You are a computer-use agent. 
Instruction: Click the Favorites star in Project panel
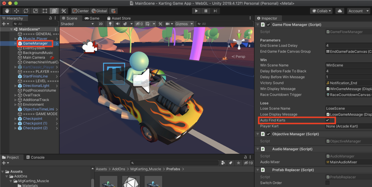[238, 163]
